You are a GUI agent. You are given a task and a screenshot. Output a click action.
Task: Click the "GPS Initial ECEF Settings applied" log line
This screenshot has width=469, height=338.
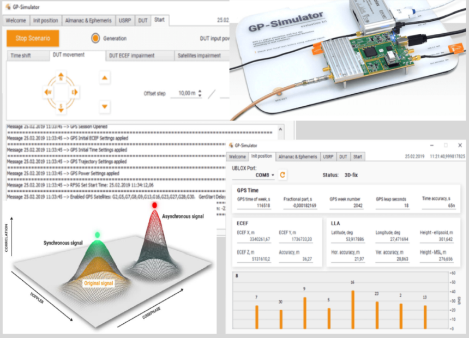point(68,138)
